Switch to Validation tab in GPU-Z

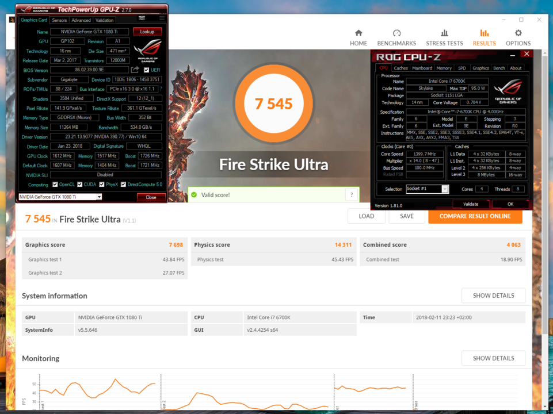click(x=104, y=21)
